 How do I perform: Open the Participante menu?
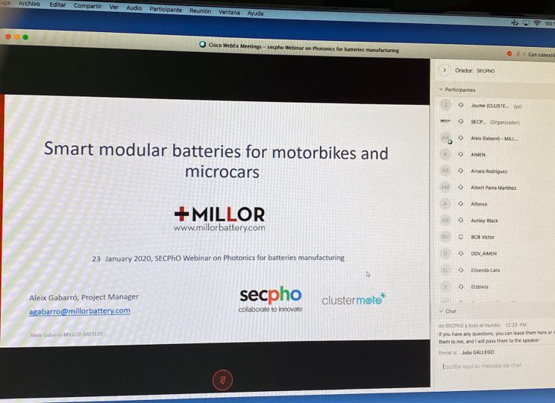click(166, 9)
